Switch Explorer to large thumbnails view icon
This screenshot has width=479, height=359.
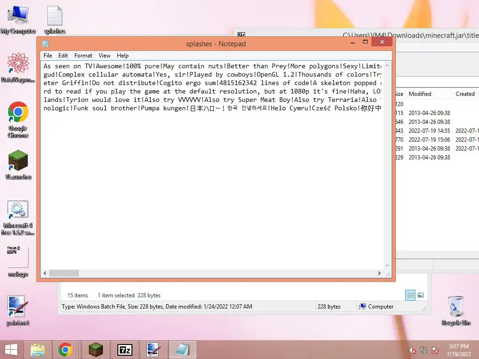421,295
